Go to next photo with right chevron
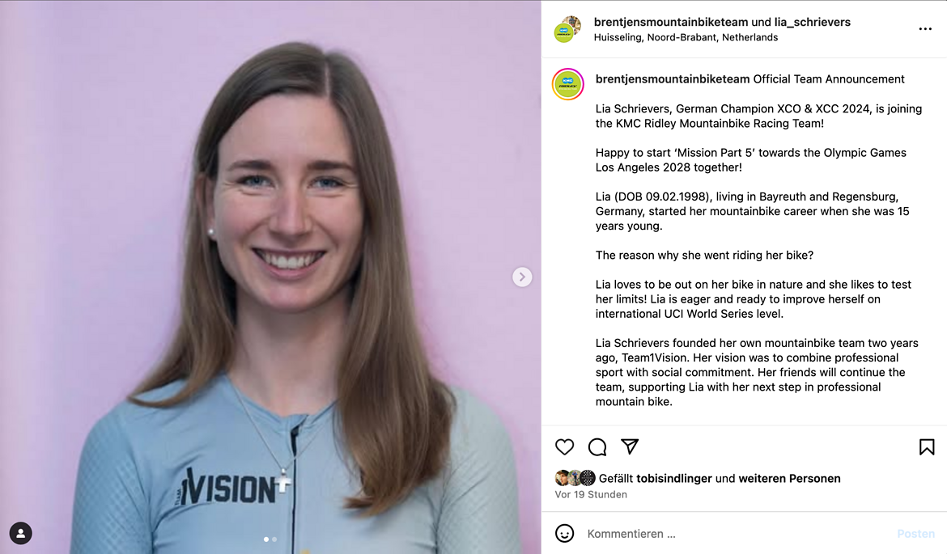 (522, 277)
